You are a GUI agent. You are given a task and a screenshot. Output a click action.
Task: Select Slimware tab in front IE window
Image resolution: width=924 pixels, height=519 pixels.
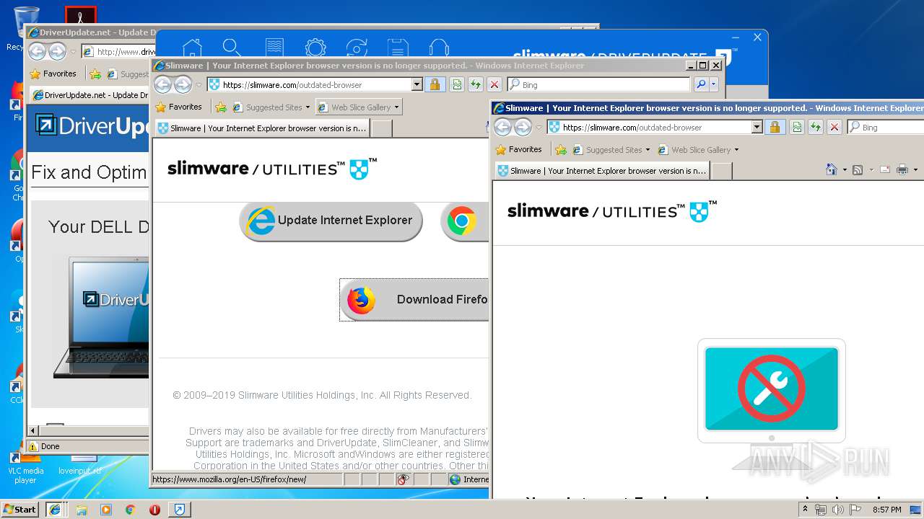[x=602, y=171]
